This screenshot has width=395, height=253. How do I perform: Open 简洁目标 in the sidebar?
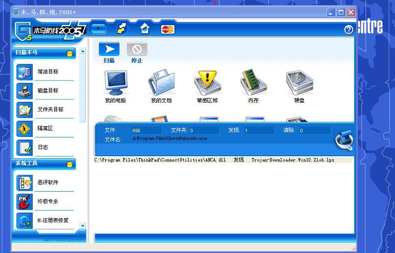(45, 72)
